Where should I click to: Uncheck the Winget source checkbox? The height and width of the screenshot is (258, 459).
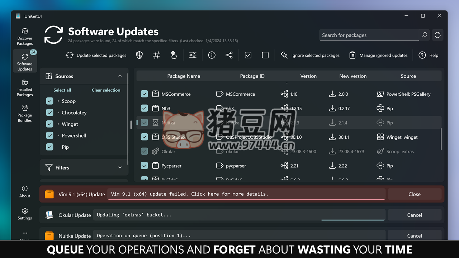click(x=50, y=124)
